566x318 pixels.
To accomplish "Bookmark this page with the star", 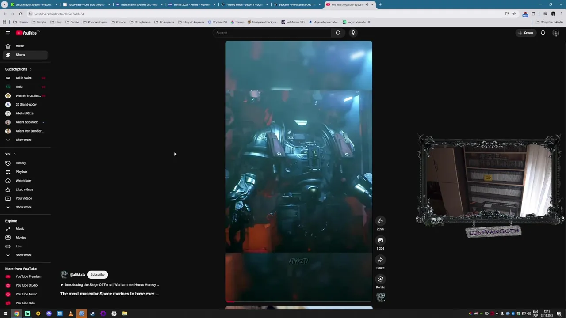I will click(514, 14).
